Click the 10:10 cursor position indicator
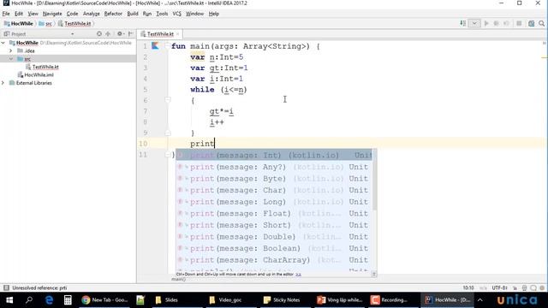Image resolution: width=548 pixels, height=308 pixels. point(468,287)
